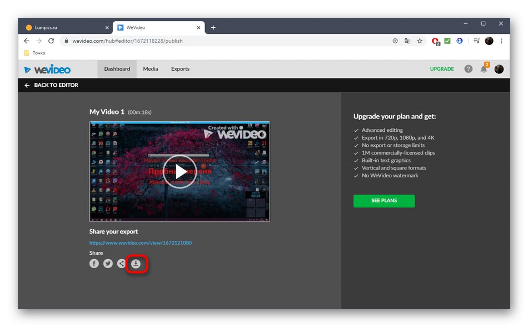Share the video on Twitter
This screenshot has height=327, width=528.
(107, 264)
